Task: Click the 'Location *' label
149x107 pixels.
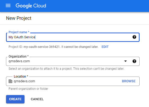Action: (21, 76)
